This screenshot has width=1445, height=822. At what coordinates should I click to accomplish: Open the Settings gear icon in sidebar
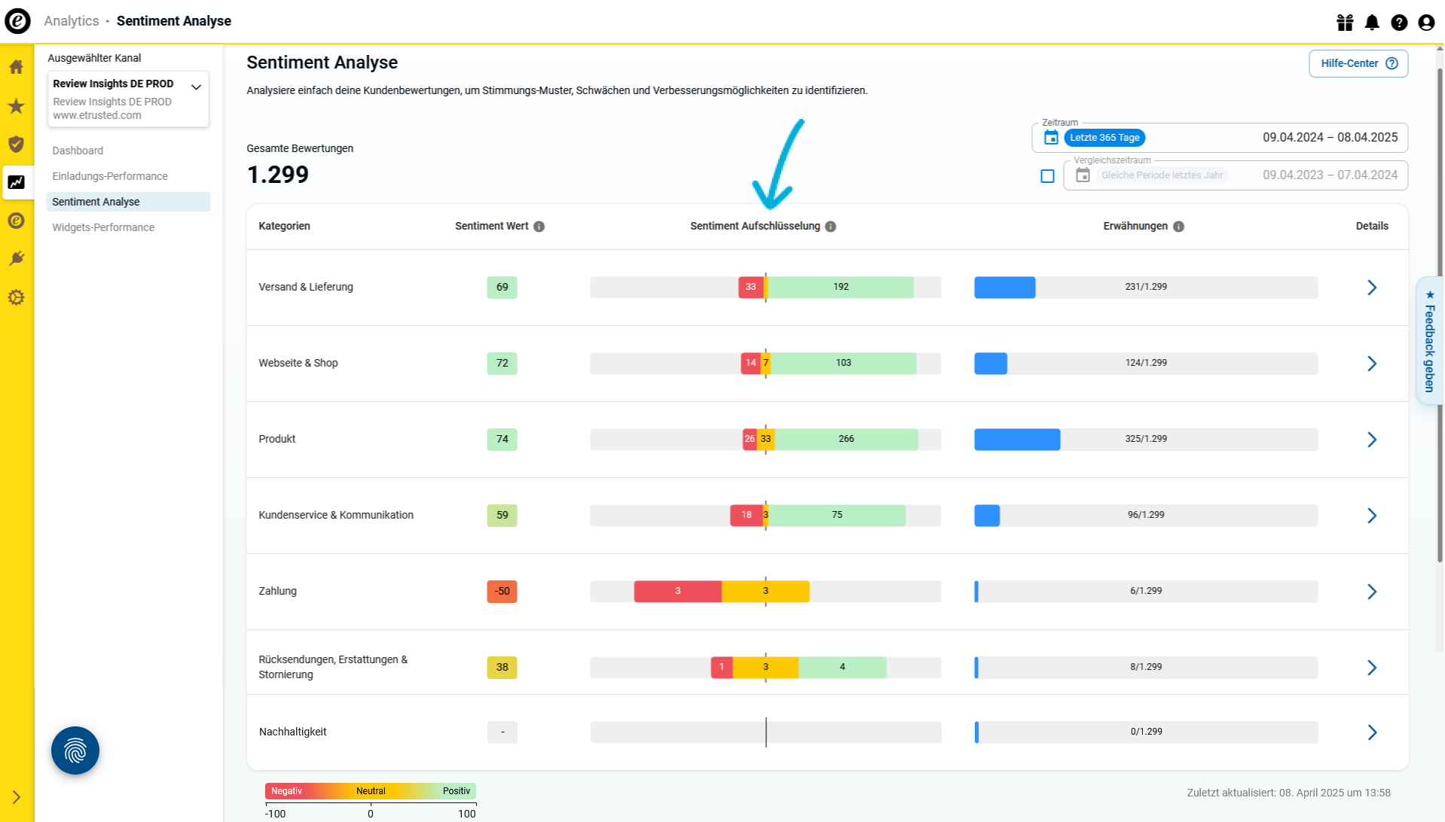15,297
